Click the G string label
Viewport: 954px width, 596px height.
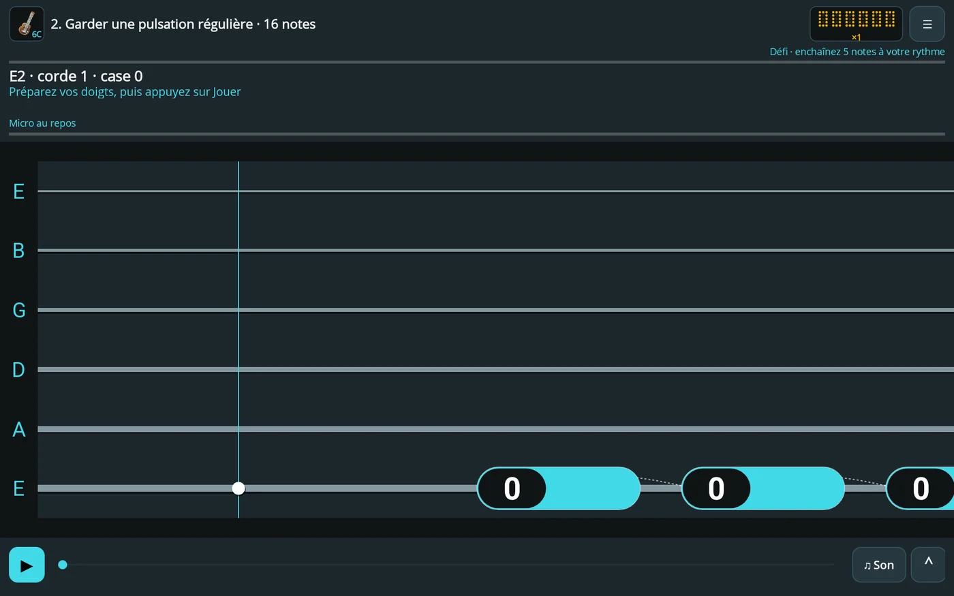tap(19, 310)
